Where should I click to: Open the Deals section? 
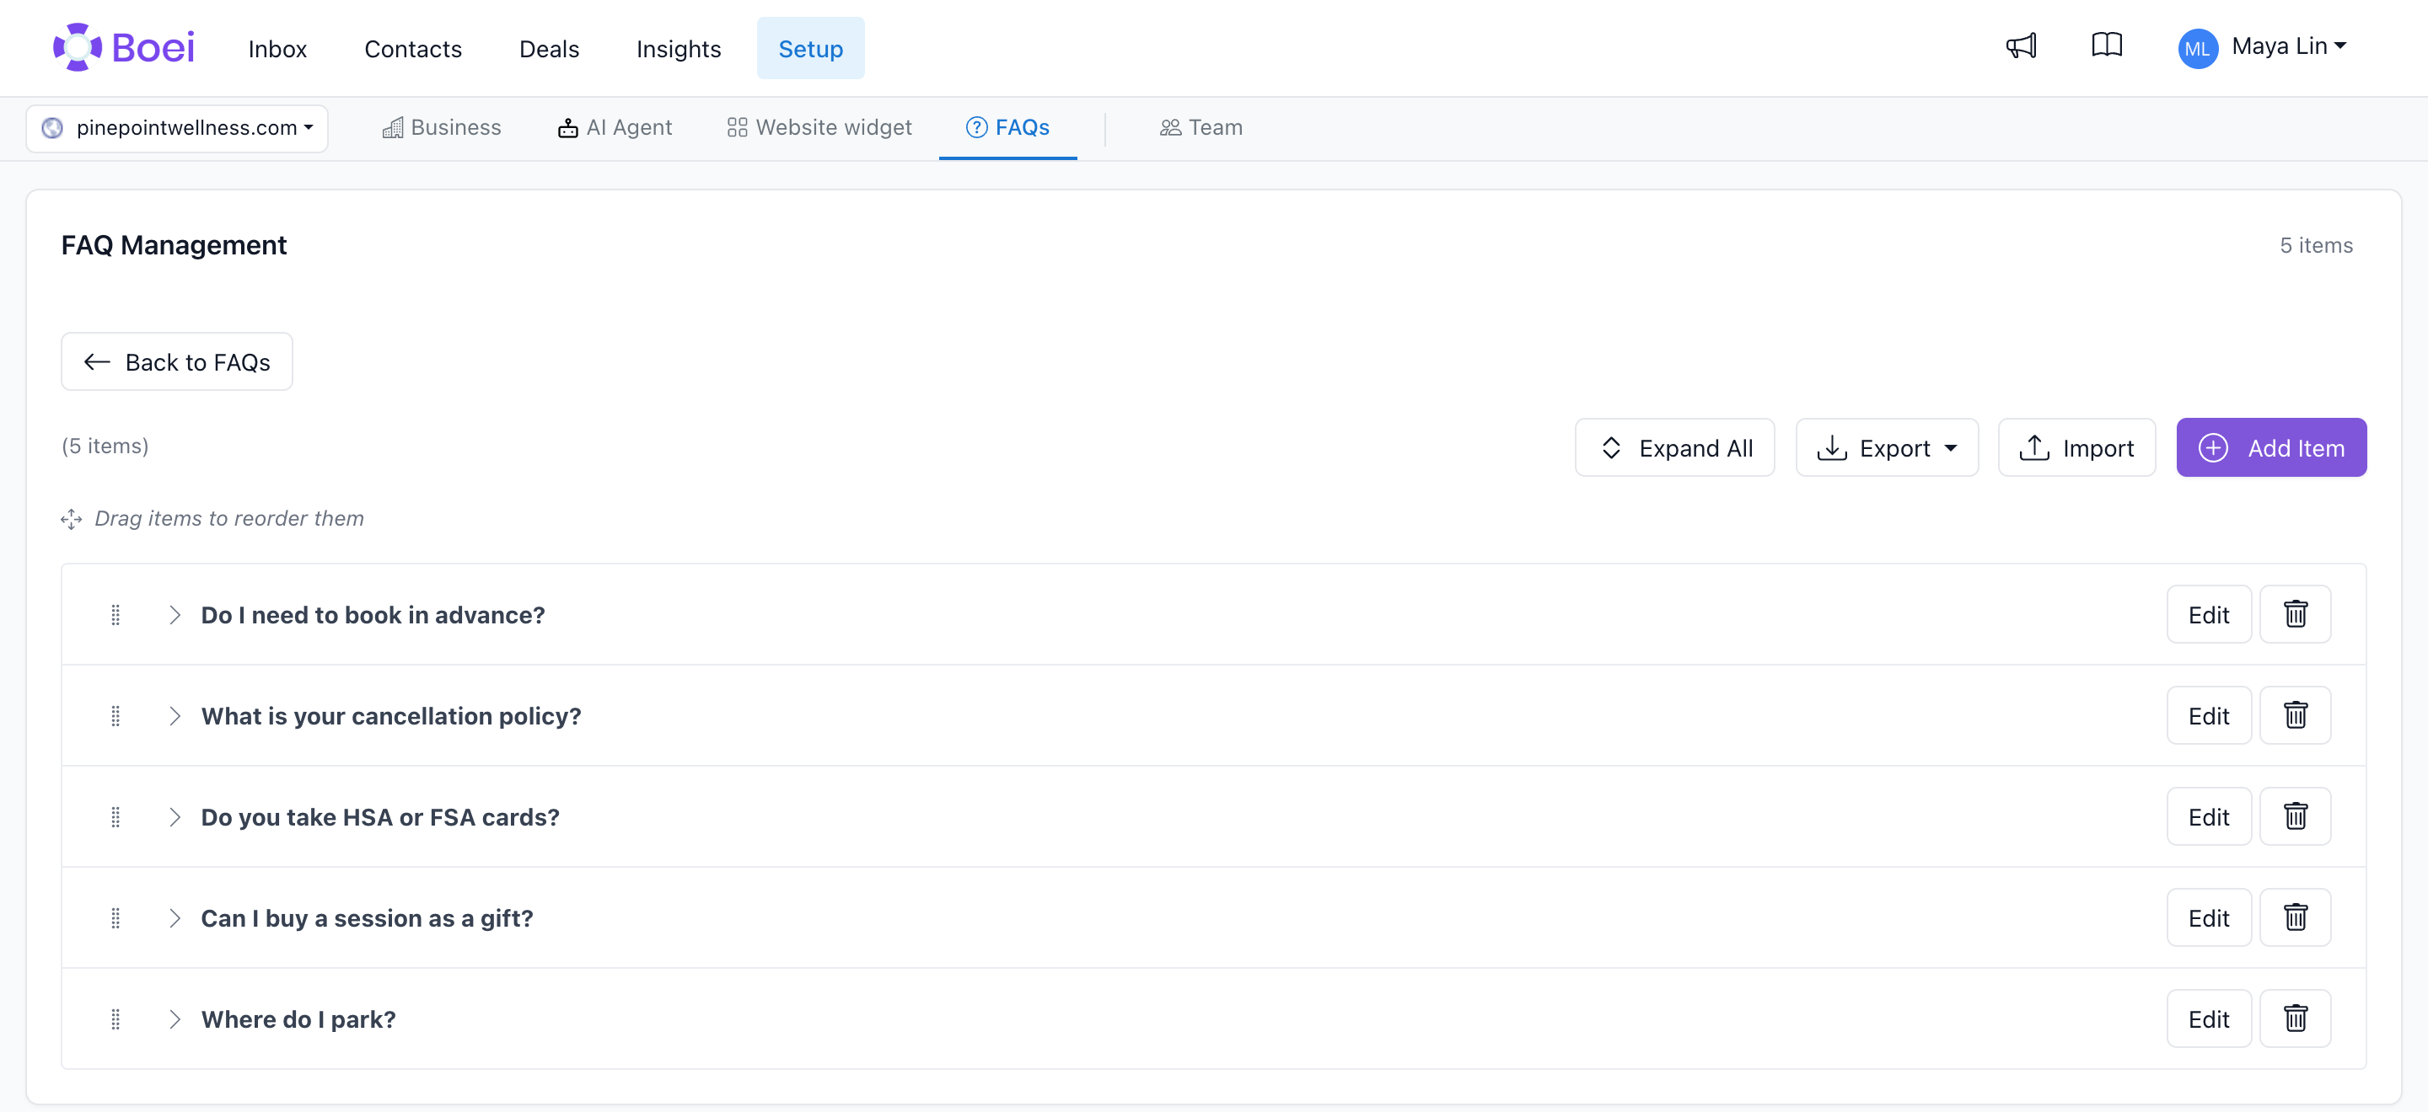tap(549, 49)
